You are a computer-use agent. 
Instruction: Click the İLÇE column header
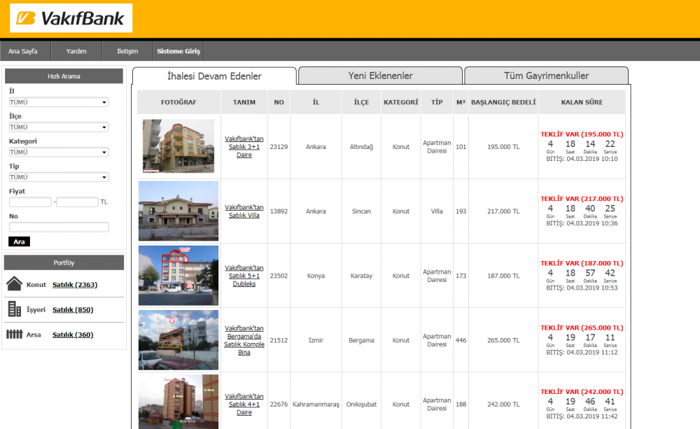click(362, 102)
